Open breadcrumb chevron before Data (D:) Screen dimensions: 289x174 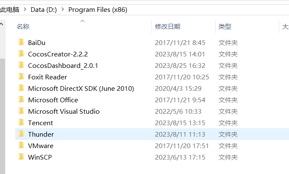tap(25, 9)
